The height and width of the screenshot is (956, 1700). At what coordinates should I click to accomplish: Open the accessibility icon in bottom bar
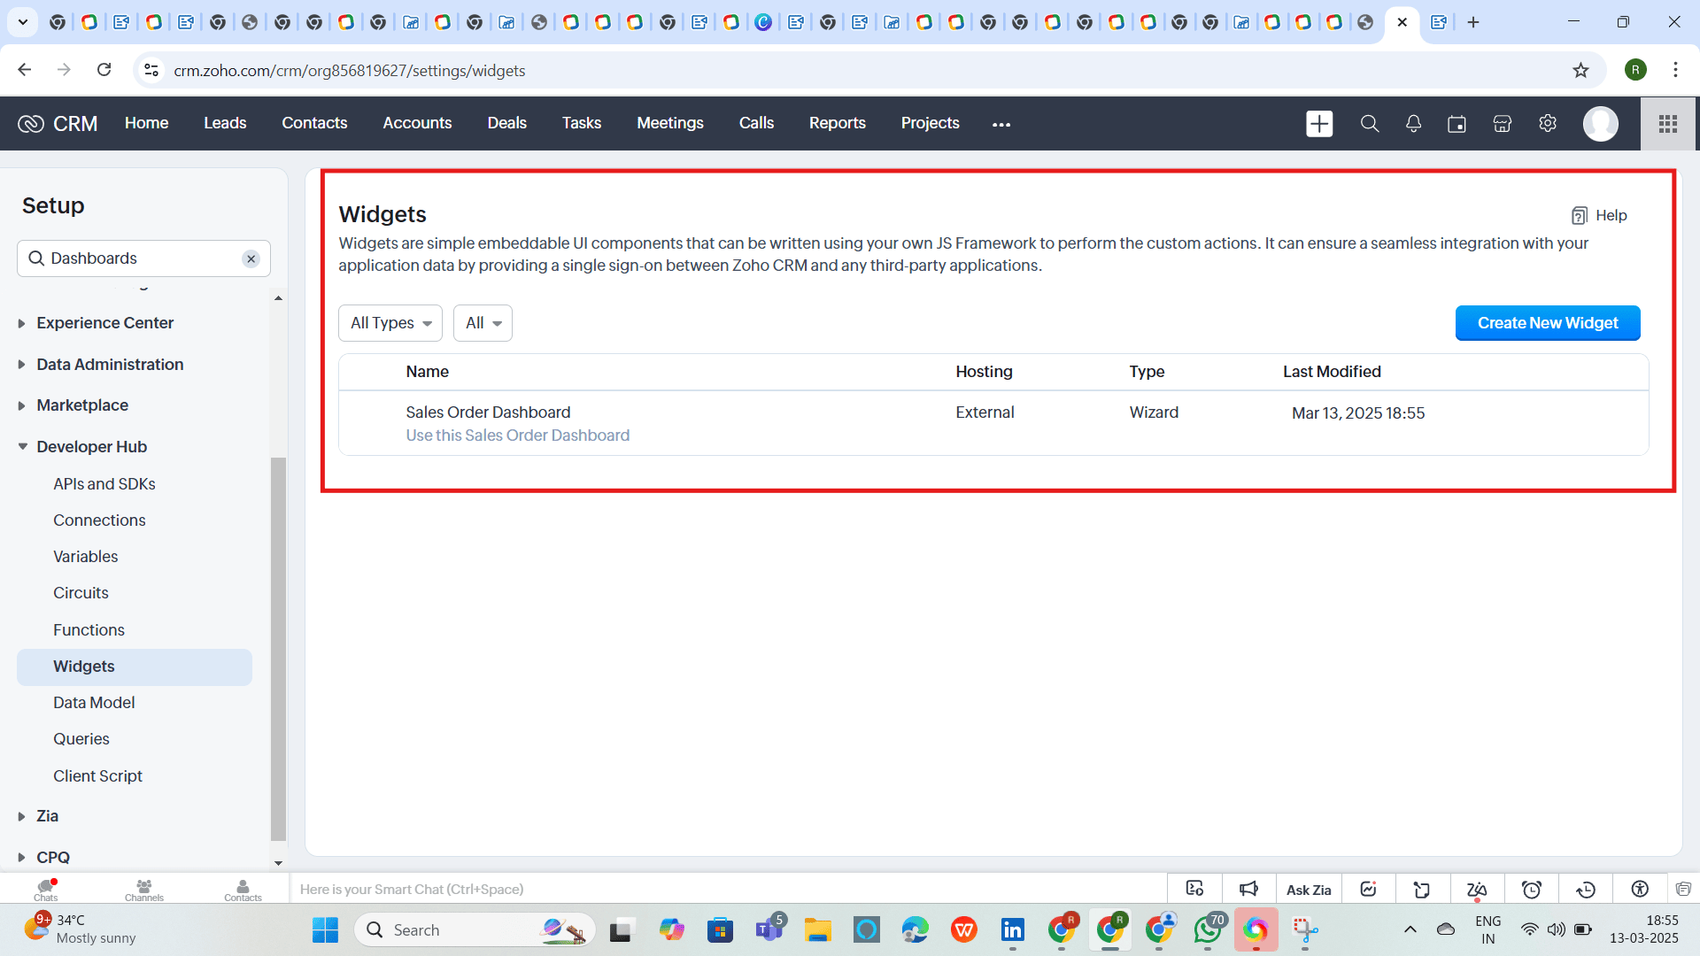point(1640,890)
